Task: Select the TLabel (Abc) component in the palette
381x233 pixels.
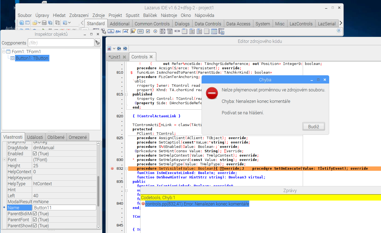Action: click(118, 31)
